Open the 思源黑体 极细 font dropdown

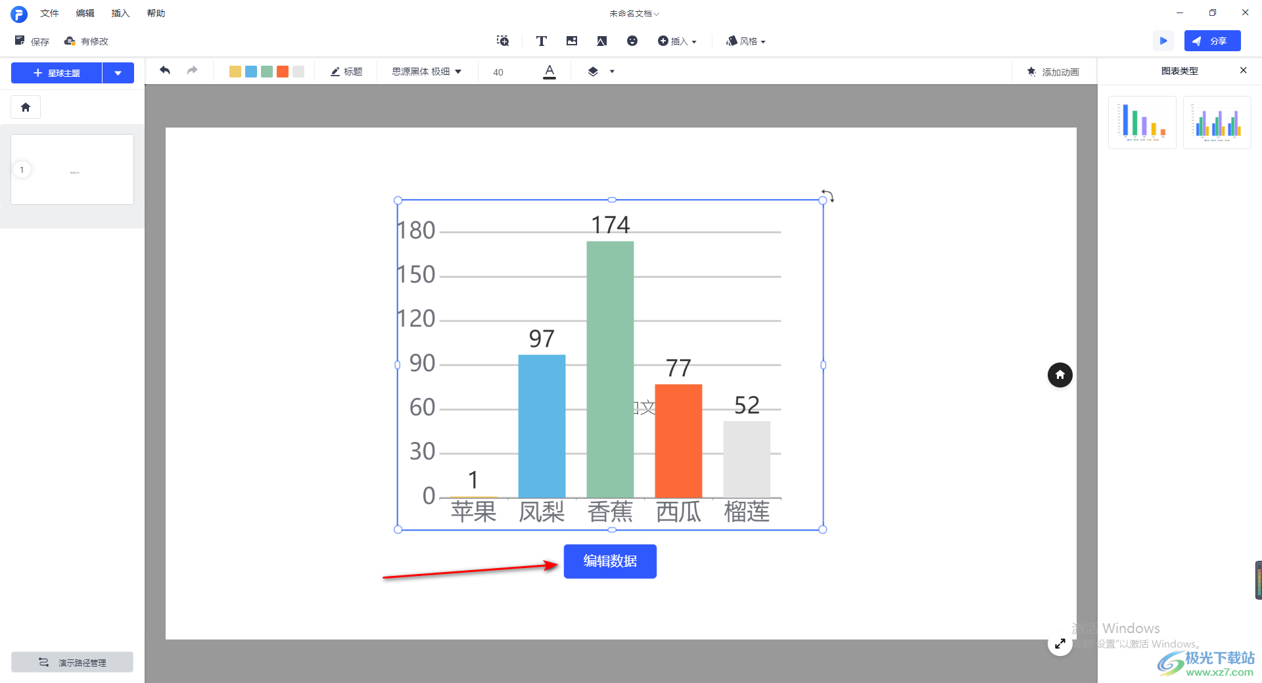(x=427, y=72)
